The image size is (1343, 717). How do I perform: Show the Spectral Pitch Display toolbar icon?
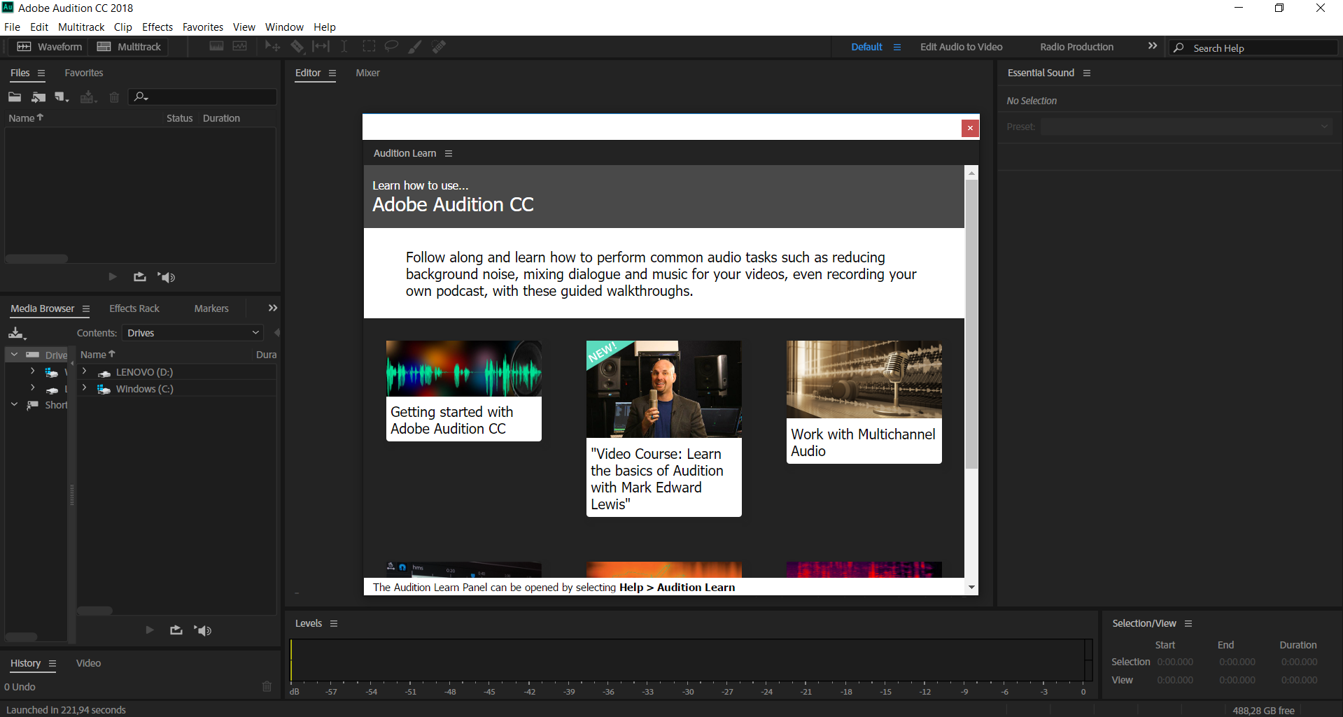point(240,46)
